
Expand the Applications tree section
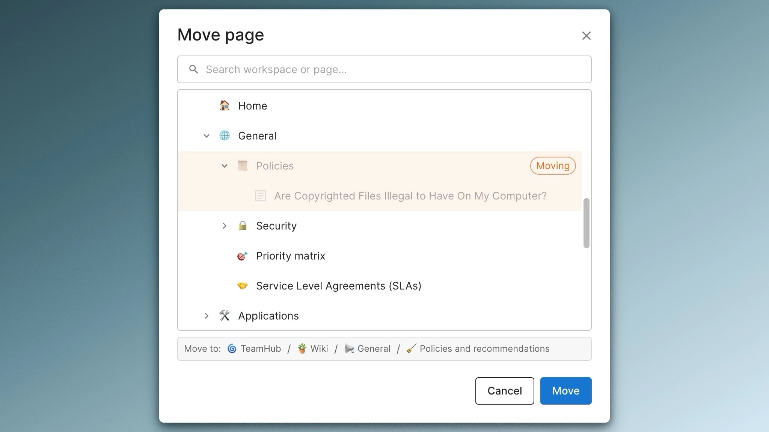(x=207, y=315)
